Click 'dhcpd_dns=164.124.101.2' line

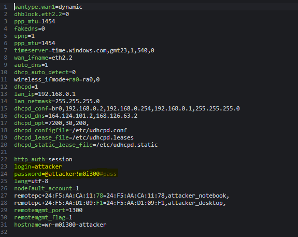point(76,116)
